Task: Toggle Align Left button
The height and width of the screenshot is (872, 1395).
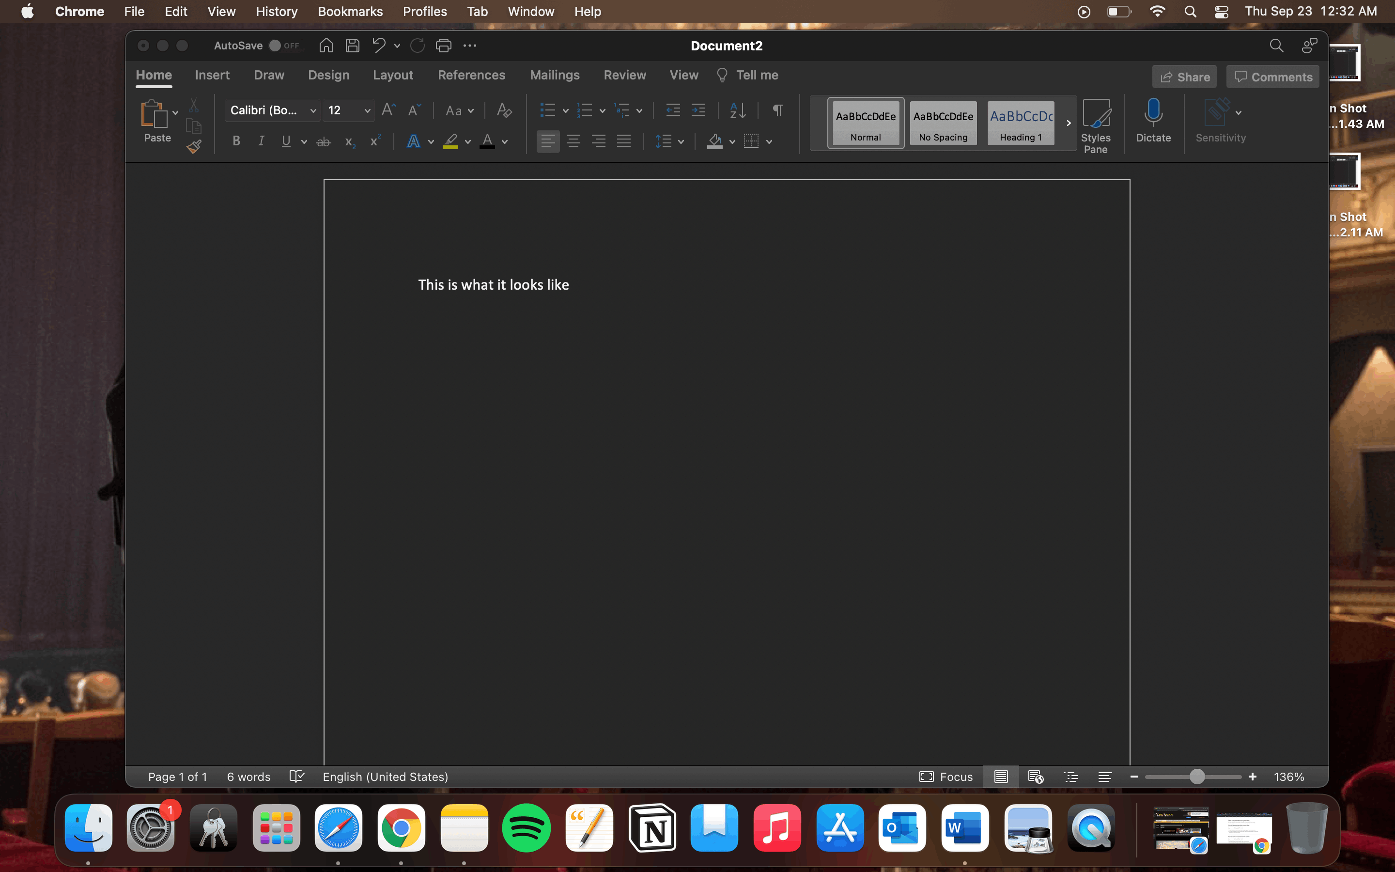Action: tap(548, 141)
